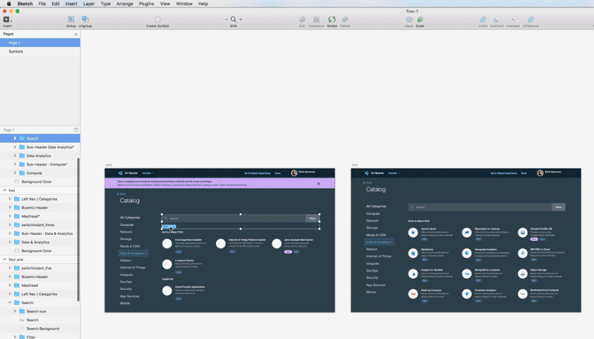Select the Symbols page

click(40, 51)
